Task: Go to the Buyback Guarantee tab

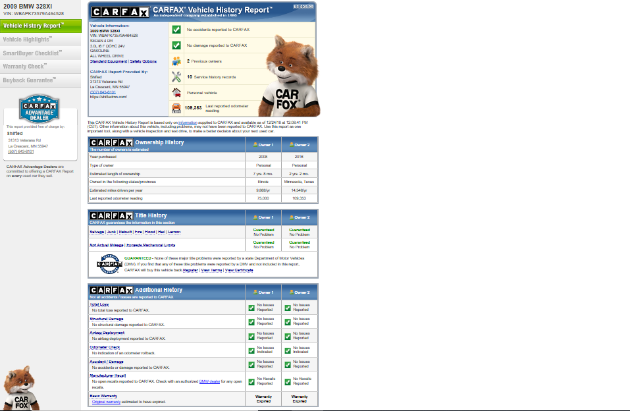Action: pos(41,80)
